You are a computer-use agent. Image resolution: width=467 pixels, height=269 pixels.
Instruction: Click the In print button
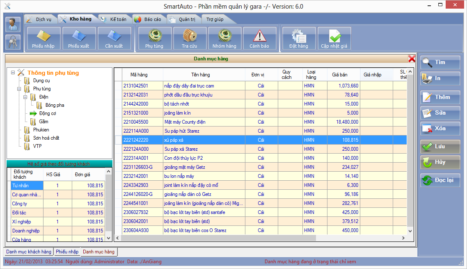pyautogui.click(x=440, y=78)
